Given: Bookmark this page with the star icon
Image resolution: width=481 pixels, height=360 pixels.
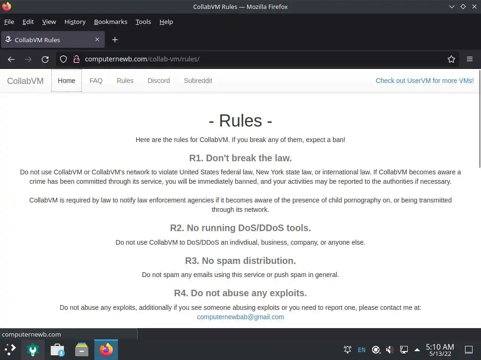Looking at the screenshot, I should [x=451, y=59].
